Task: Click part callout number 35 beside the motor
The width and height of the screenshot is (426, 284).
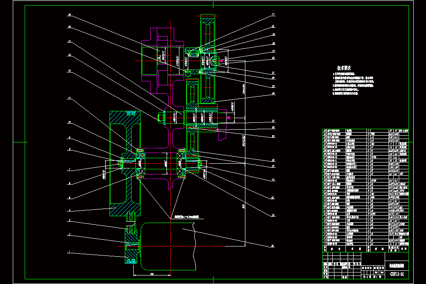Action: point(273,246)
